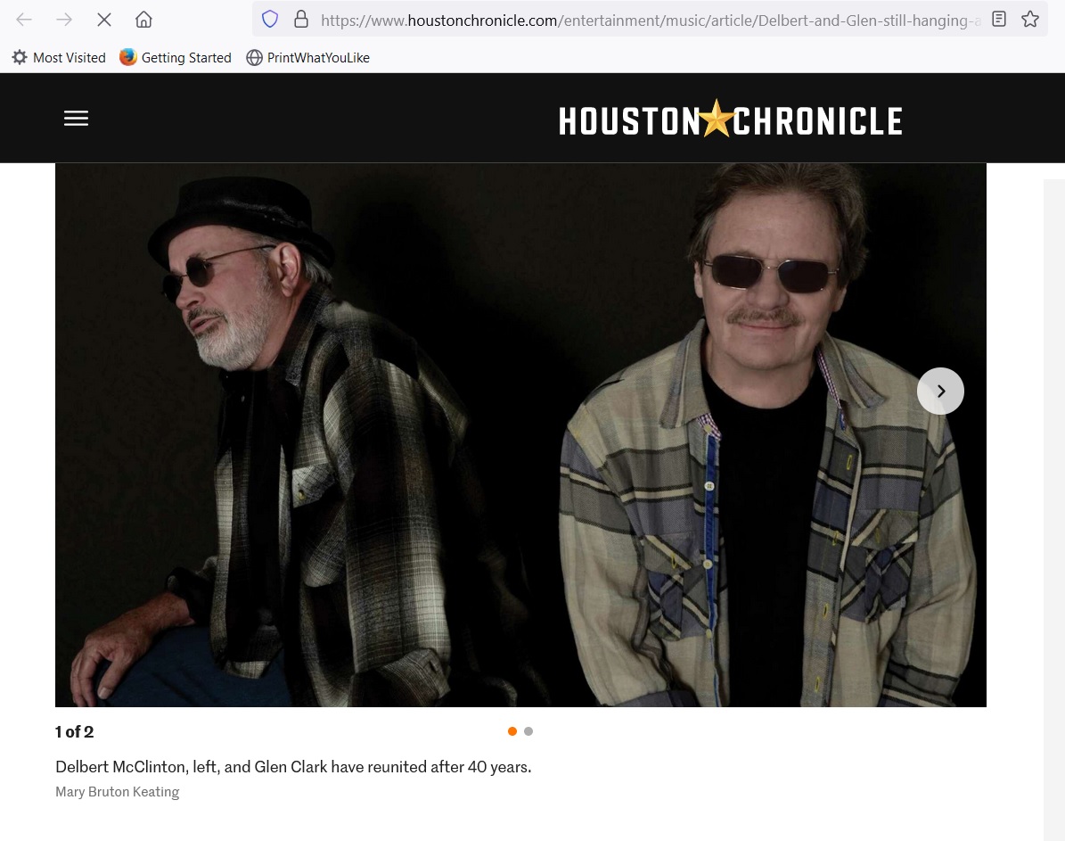Bookmark this page with the star
Image resolution: width=1065 pixels, height=841 pixels.
pos(1030,20)
